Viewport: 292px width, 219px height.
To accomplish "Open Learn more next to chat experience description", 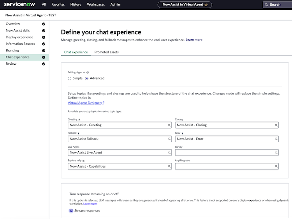I will (x=194, y=40).
